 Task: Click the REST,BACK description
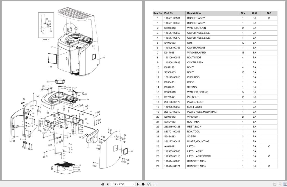(194, 127)
